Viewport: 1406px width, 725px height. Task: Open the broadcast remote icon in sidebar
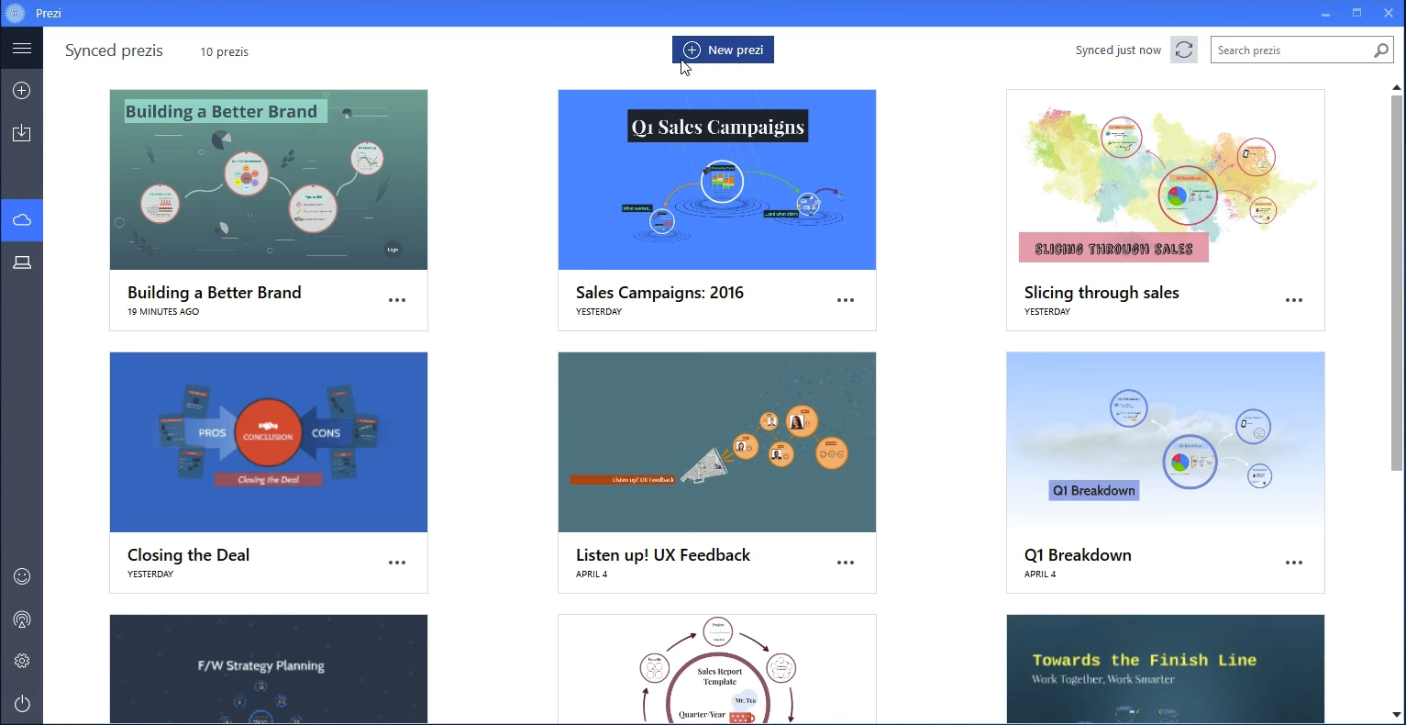[x=22, y=619]
